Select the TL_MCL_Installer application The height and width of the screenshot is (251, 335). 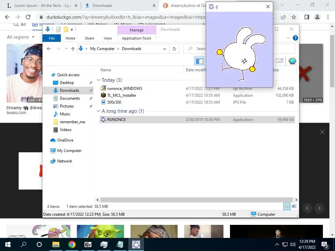122,95
